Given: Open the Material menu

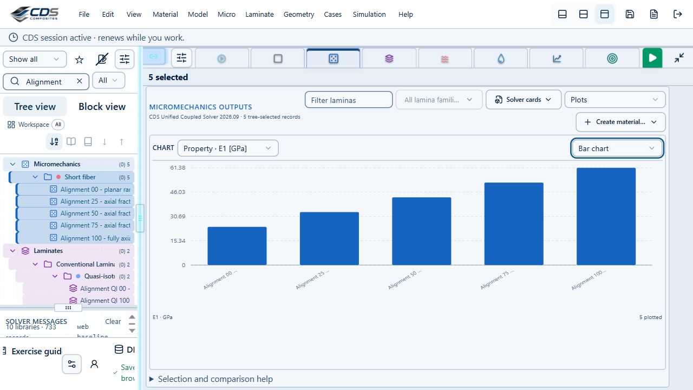Looking at the screenshot, I should coord(165,14).
